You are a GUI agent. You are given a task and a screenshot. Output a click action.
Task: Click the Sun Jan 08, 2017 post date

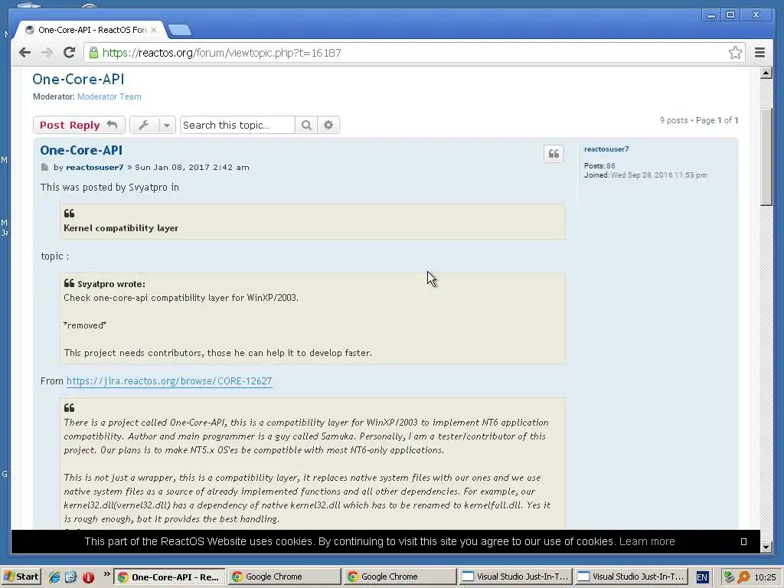coord(192,167)
